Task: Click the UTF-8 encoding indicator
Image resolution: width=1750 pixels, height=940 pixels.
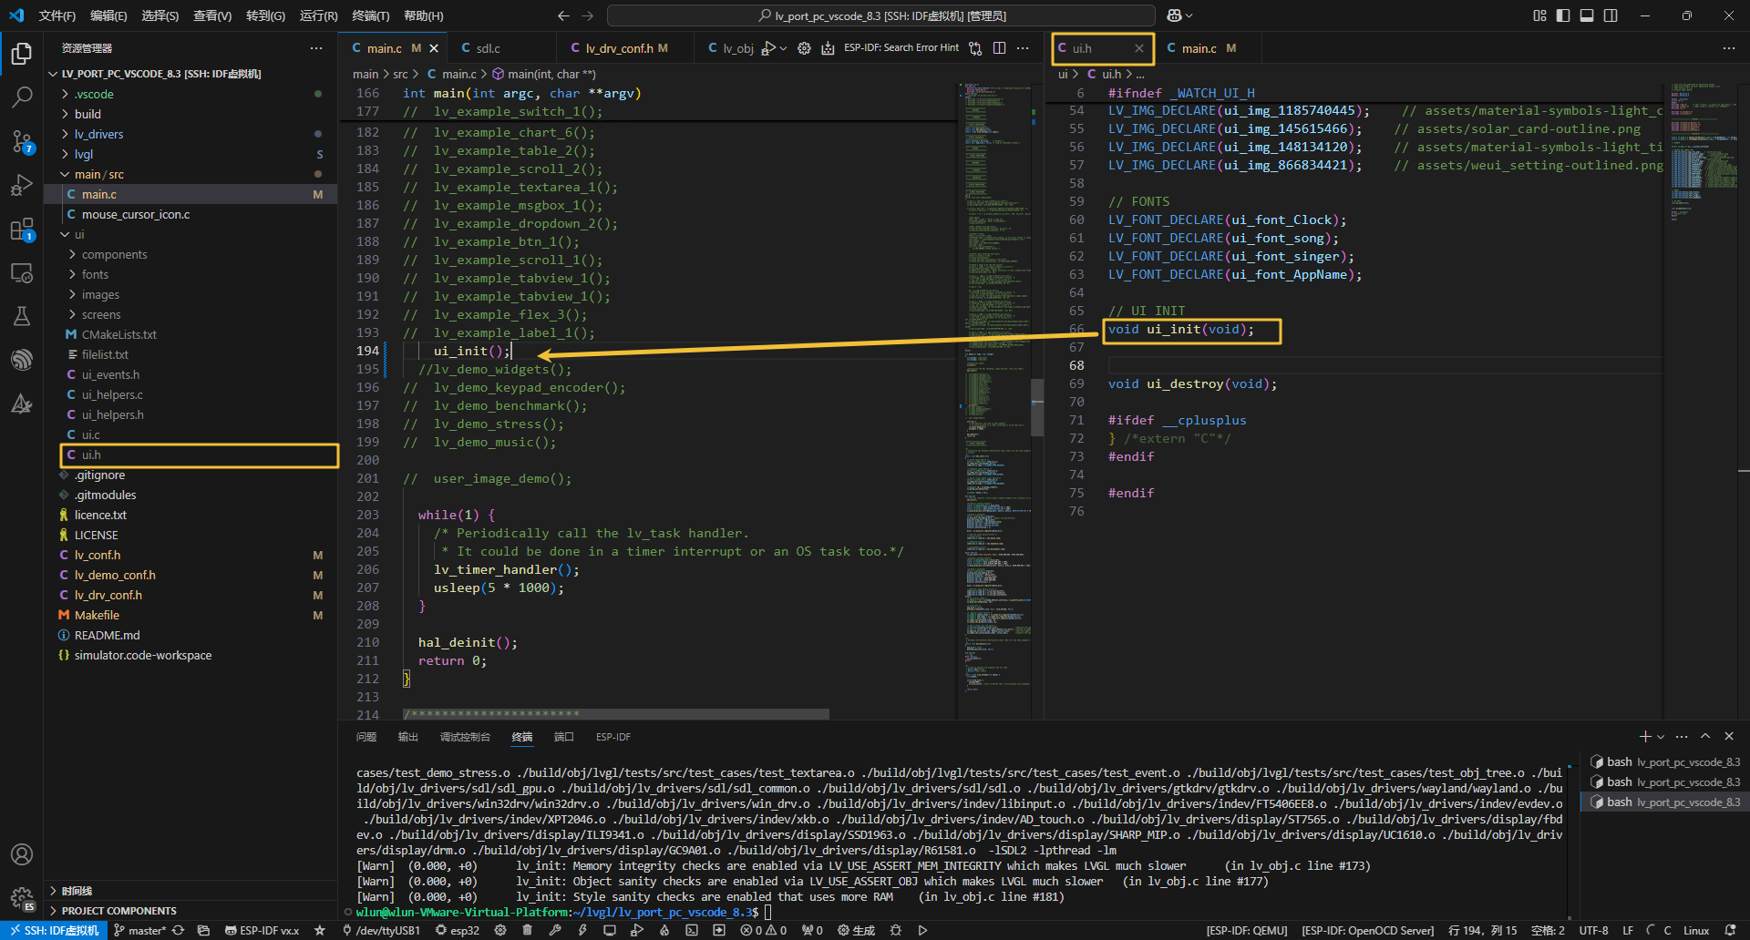Action: [x=1593, y=930]
